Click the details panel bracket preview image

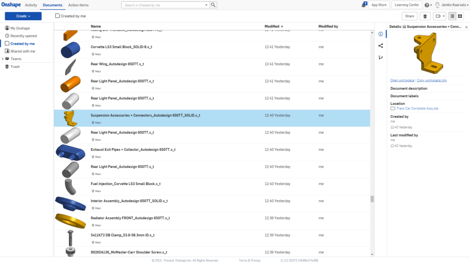click(x=428, y=53)
